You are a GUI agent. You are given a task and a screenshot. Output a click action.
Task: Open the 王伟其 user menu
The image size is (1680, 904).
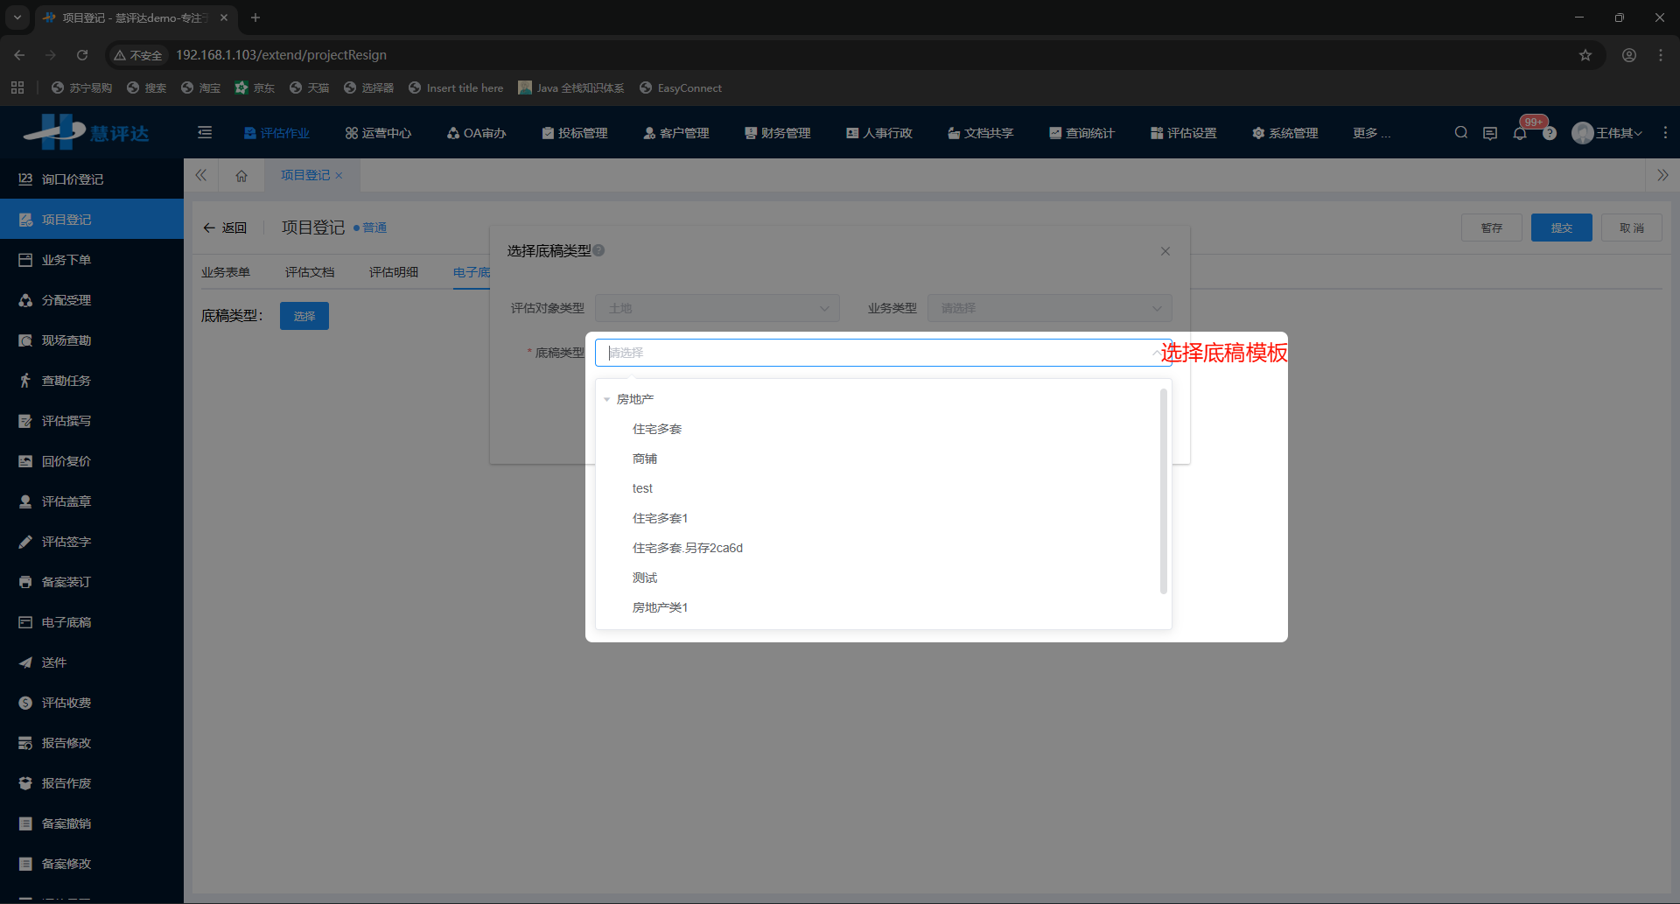[1607, 133]
